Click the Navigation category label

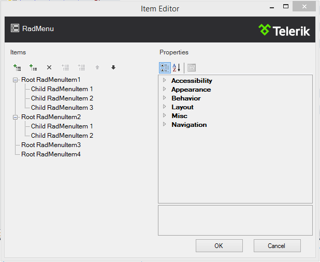tap(189, 125)
